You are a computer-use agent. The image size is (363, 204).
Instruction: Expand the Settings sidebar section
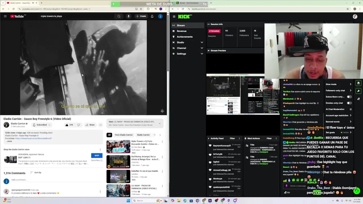[187, 54]
